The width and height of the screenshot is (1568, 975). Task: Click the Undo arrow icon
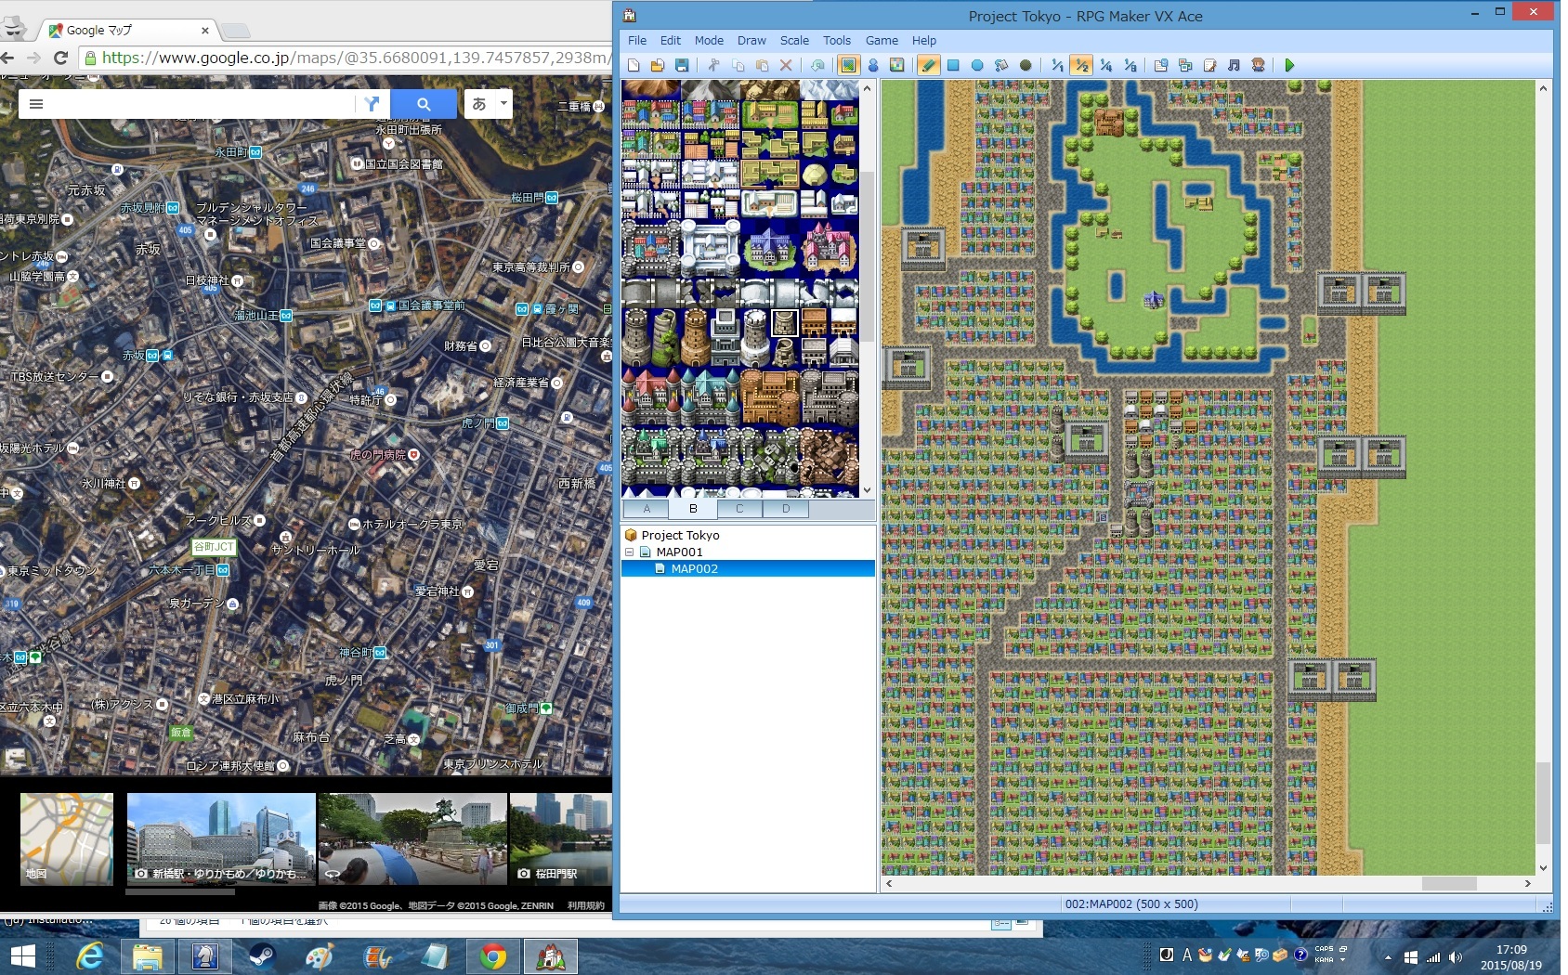[817, 65]
